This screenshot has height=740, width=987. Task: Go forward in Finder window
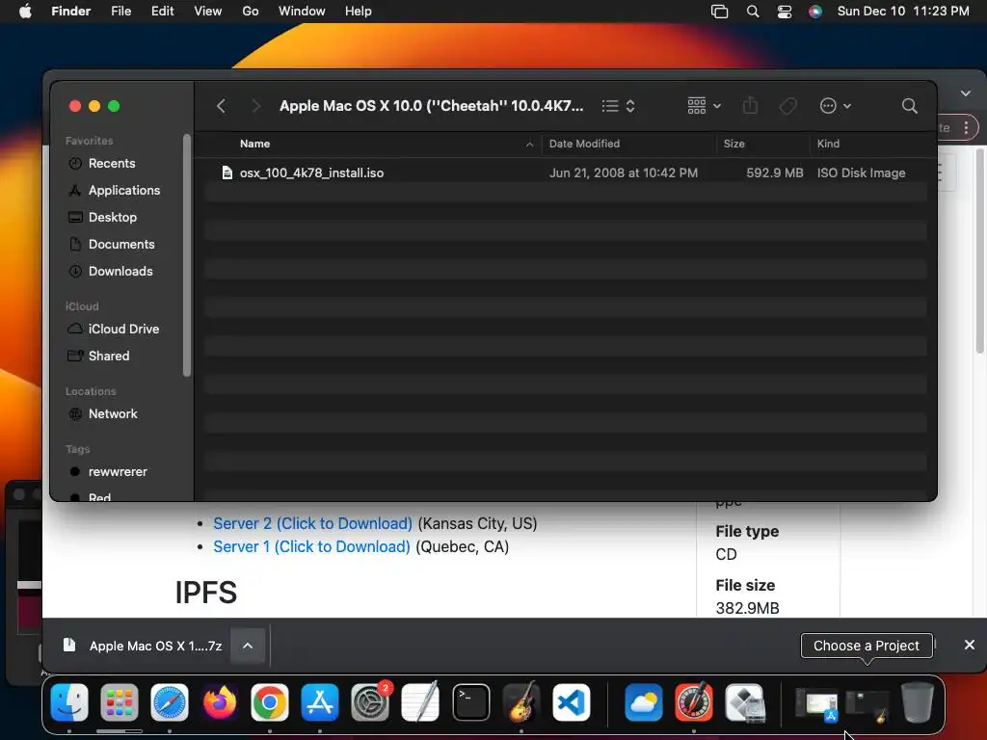(255, 106)
